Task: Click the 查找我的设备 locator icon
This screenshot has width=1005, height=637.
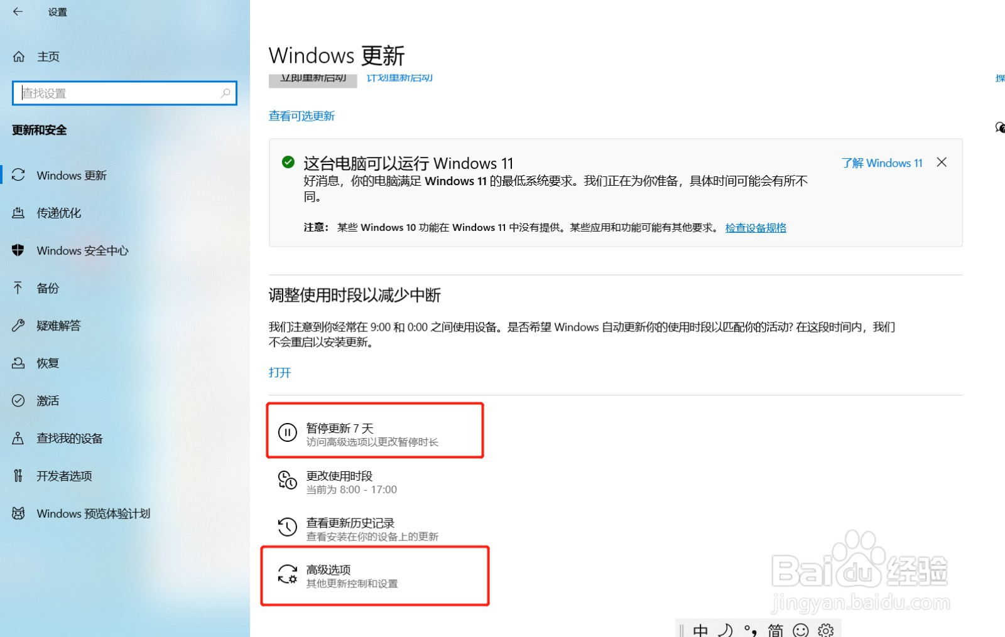Action: [18, 438]
